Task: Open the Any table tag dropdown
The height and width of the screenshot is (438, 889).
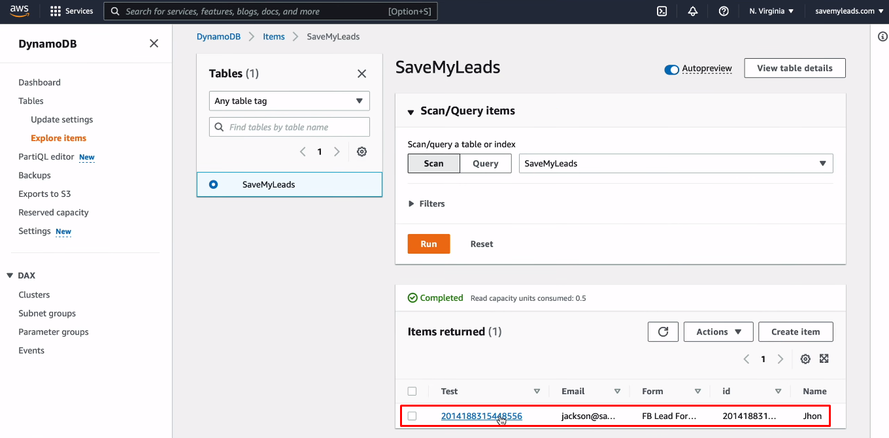Action: pos(289,101)
